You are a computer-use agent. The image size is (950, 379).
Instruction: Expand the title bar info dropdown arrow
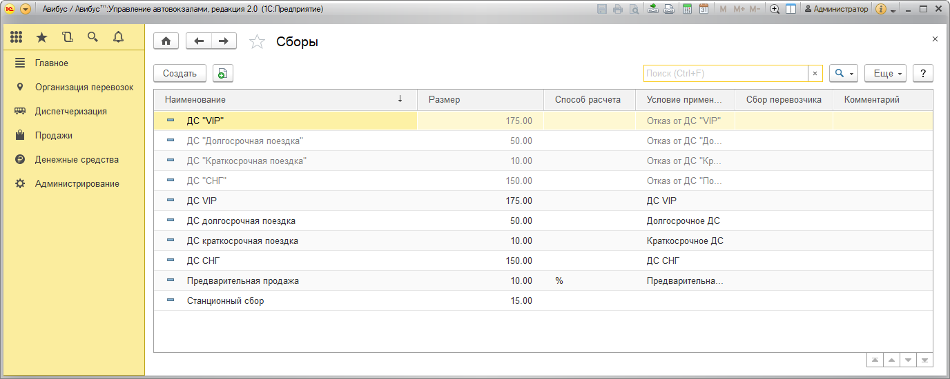click(893, 10)
